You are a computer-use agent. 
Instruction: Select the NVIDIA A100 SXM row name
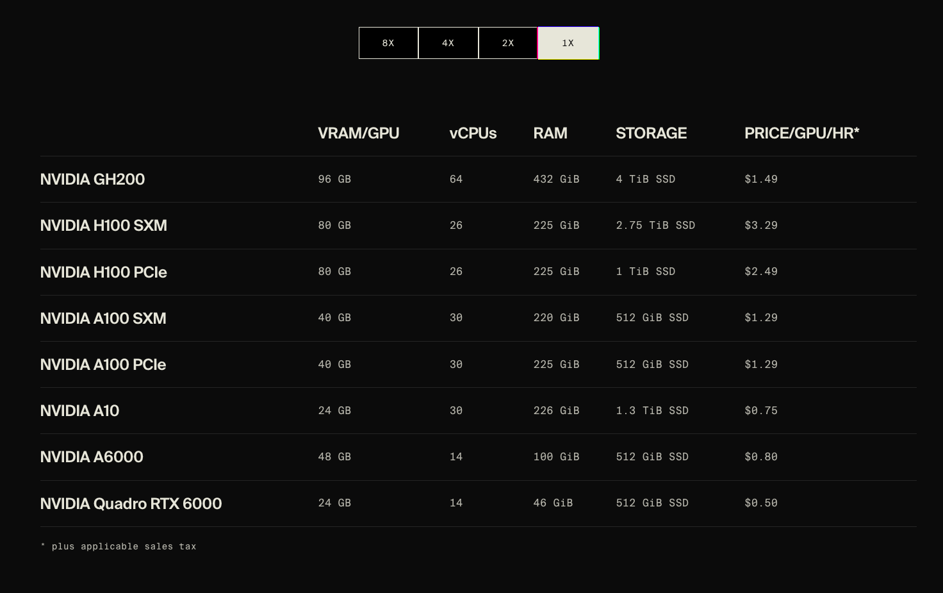point(103,319)
